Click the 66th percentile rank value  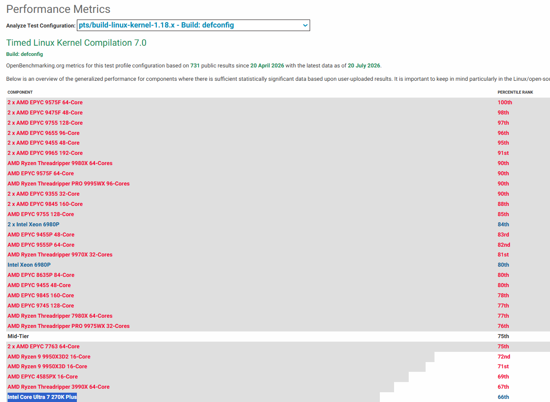pos(503,397)
